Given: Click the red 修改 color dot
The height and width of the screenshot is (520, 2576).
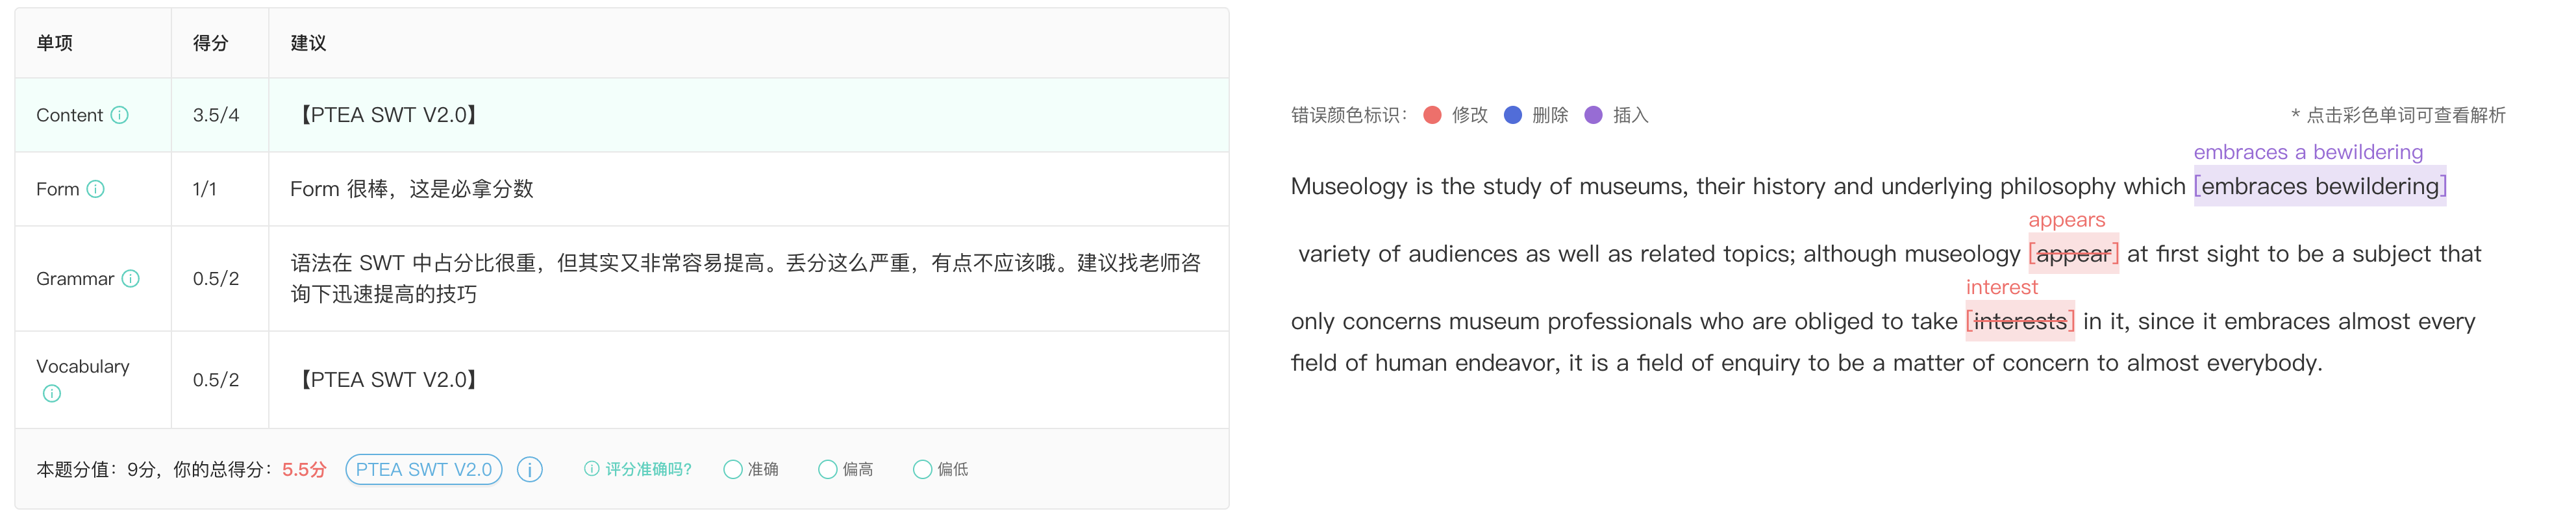Looking at the screenshot, I should 1432,115.
